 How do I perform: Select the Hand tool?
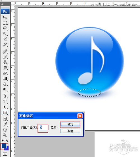coord(5,130)
